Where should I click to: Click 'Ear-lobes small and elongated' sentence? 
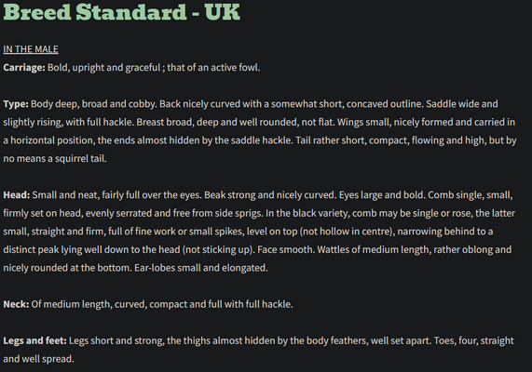(x=200, y=268)
